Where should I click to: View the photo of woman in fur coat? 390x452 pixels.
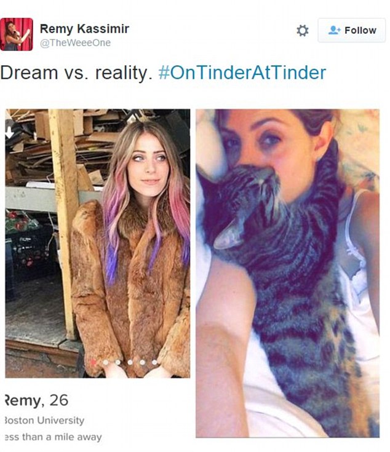[x=98, y=244]
